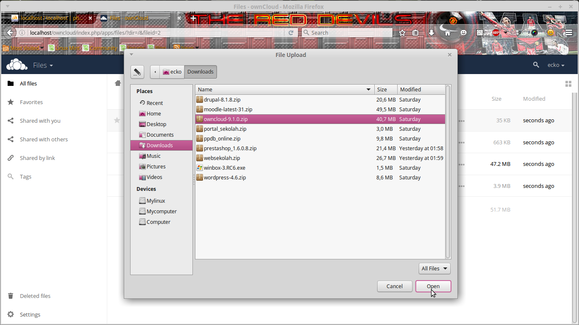Open the Community bookmark
Viewport: 579px width, 325px height.
pyautogui.click(x=100, y=48)
